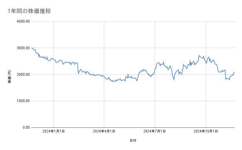Click the line's lowest trough after April 2024

pyautogui.click(x=114, y=82)
